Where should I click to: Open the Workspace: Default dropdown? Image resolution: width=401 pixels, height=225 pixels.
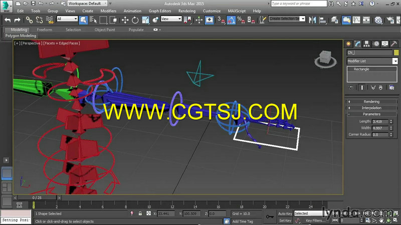(87, 3)
